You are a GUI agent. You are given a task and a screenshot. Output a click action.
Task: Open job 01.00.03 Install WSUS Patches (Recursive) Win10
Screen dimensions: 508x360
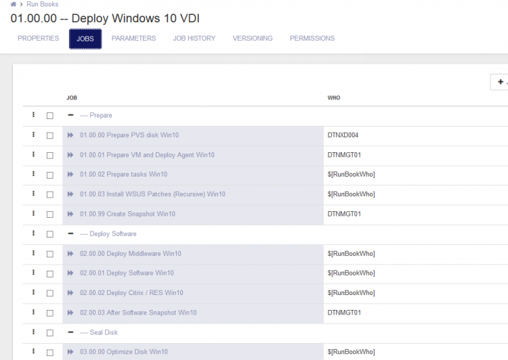point(152,194)
